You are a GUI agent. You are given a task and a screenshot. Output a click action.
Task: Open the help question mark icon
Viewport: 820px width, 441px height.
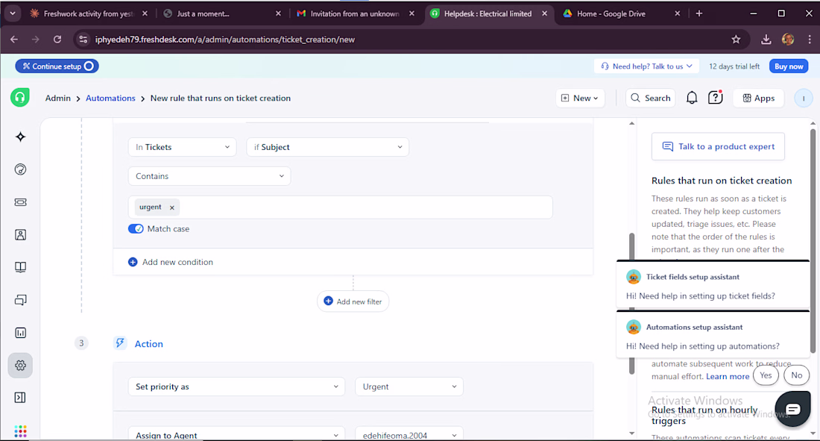[x=715, y=98]
